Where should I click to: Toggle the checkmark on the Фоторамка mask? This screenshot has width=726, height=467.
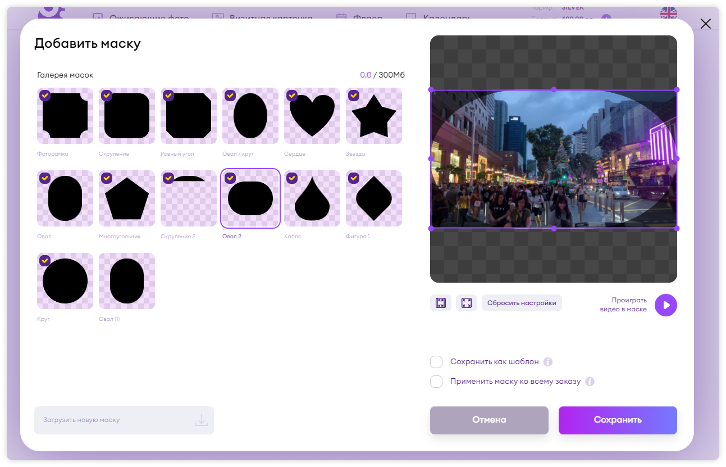(x=45, y=96)
